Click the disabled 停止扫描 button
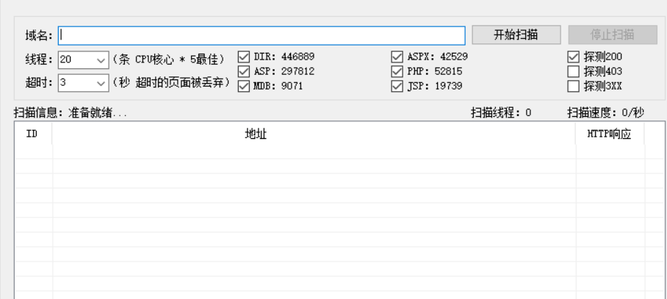This screenshot has width=667, height=299. (x=613, y=35)
